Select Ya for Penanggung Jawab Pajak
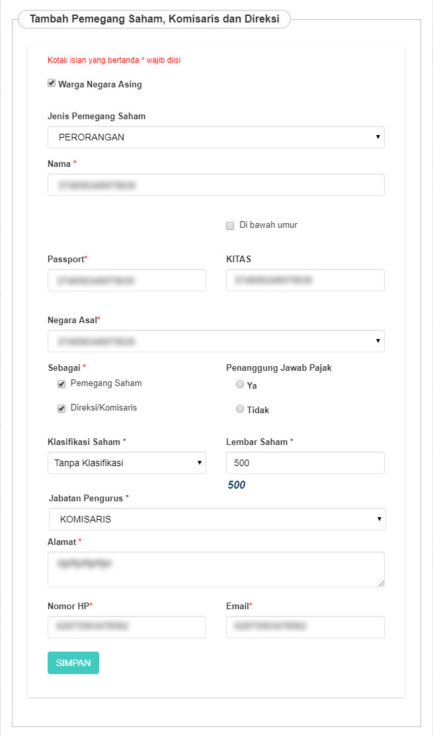433x737 pixels. 240,385
